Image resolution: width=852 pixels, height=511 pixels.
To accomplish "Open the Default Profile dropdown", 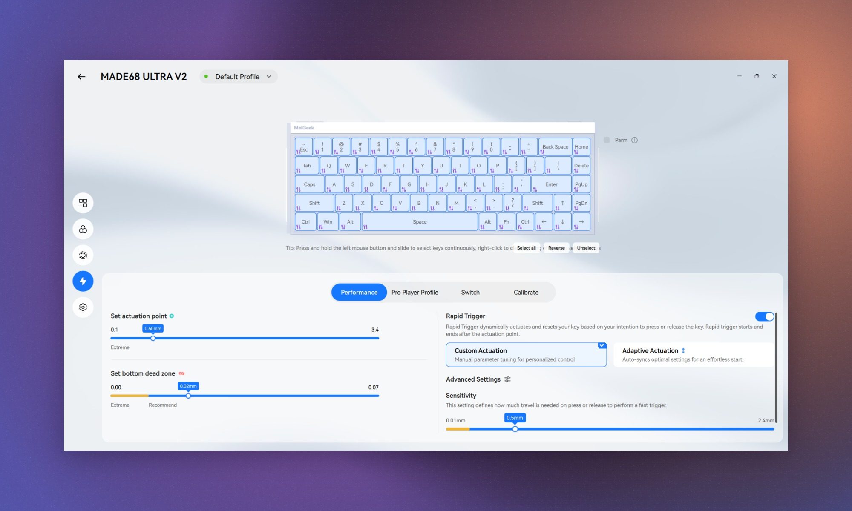I will (x=239, y=77).
